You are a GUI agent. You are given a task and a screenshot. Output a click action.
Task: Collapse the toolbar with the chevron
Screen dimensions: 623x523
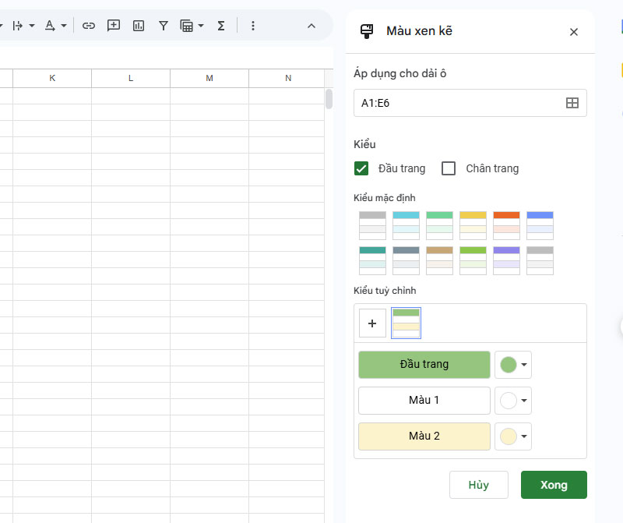311,26
